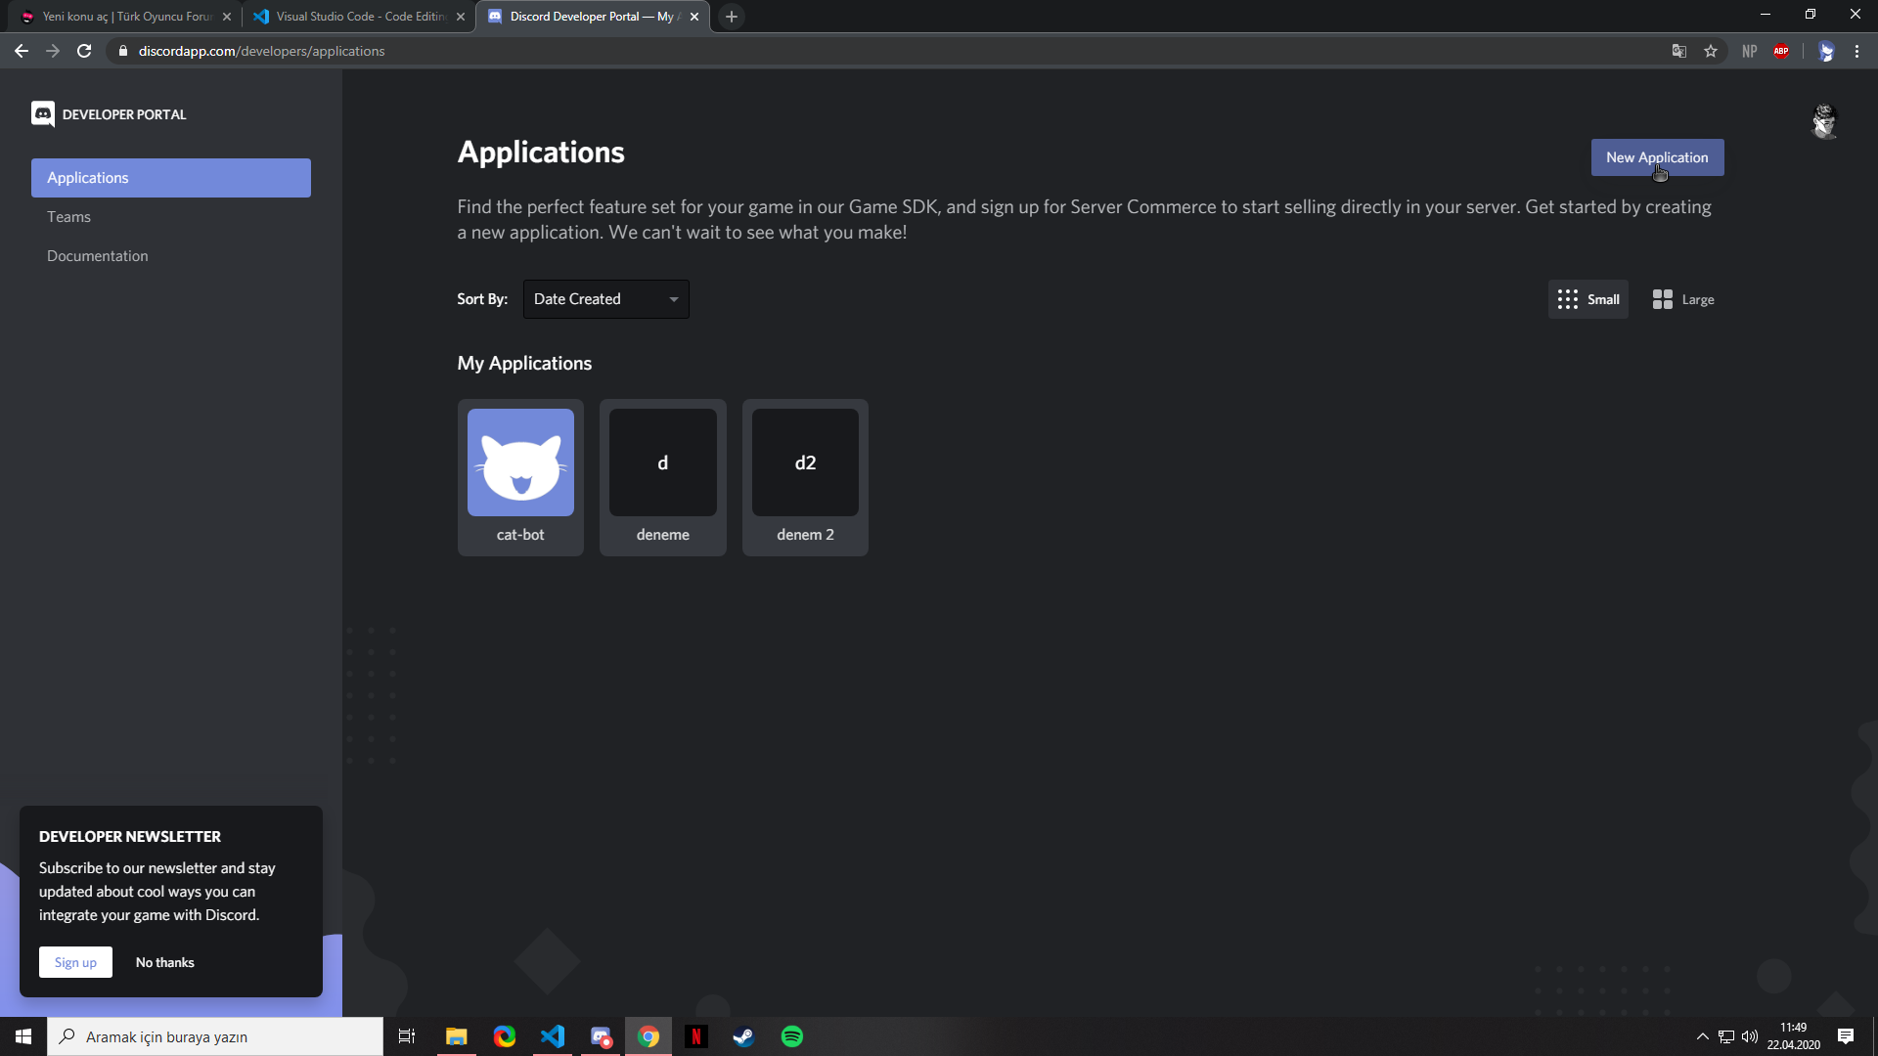Open the Windows Start menu
1878x1056 pixels.
[x=23, y=1036]
